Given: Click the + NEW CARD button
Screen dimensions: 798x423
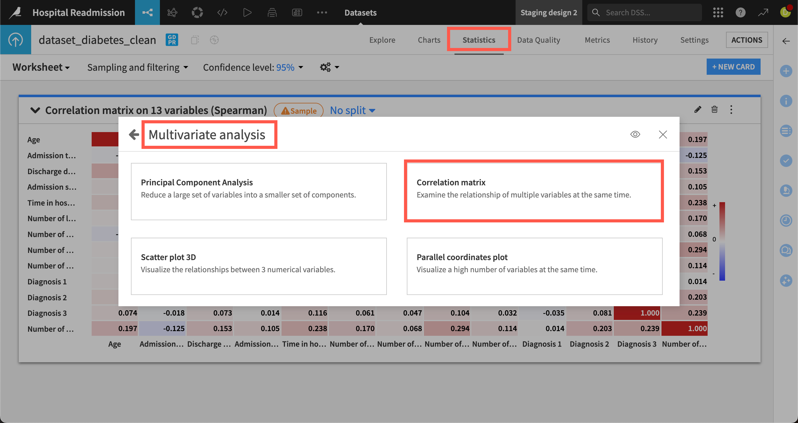Looking at the screenshot, I should 733,67.
